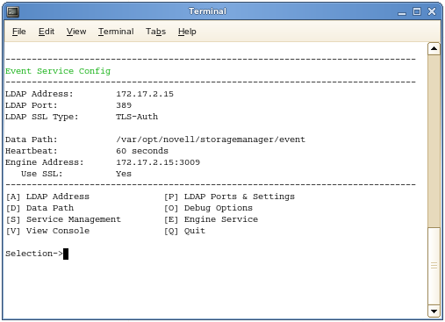Screen dimensions: 445x322
Task: Click the '[S] Service Management' option
Action: pyautogui.click(x=63, y=219)
